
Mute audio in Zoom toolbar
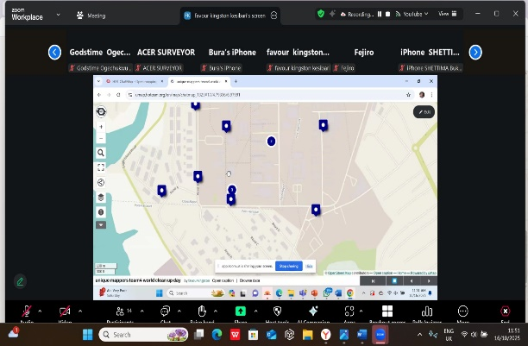pos(26,311)
